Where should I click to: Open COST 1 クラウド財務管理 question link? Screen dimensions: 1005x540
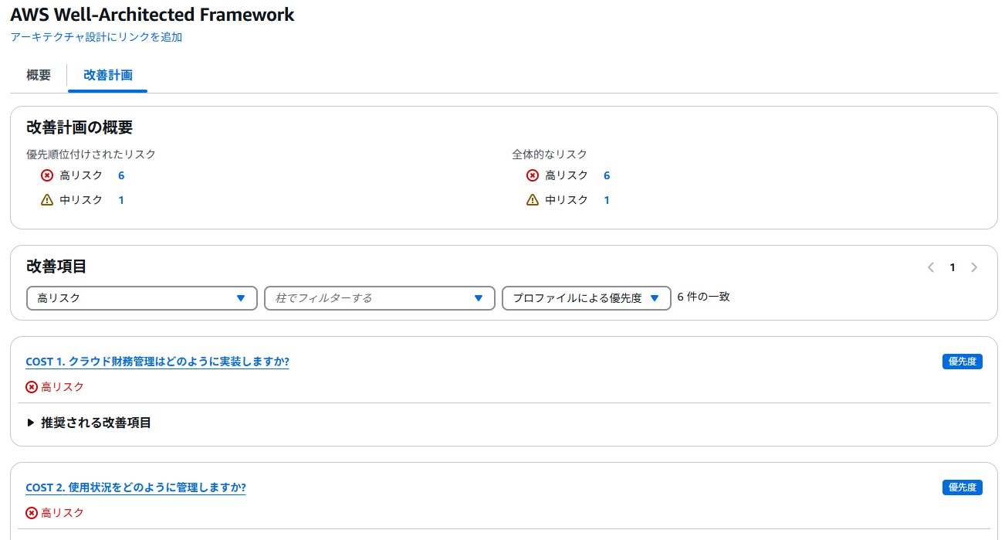point(157,362)
